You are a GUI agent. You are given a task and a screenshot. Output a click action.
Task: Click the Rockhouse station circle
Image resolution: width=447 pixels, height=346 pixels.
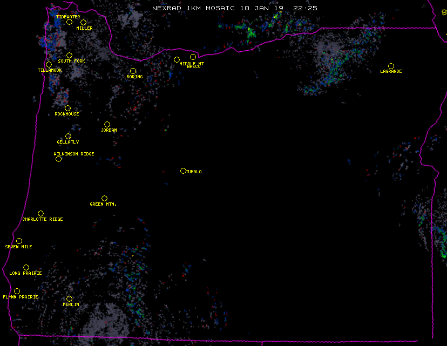(x=67, y=108)
